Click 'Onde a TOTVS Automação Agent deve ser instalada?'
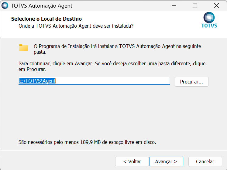This screenshot has width=227, height=170. coord(76,26)
